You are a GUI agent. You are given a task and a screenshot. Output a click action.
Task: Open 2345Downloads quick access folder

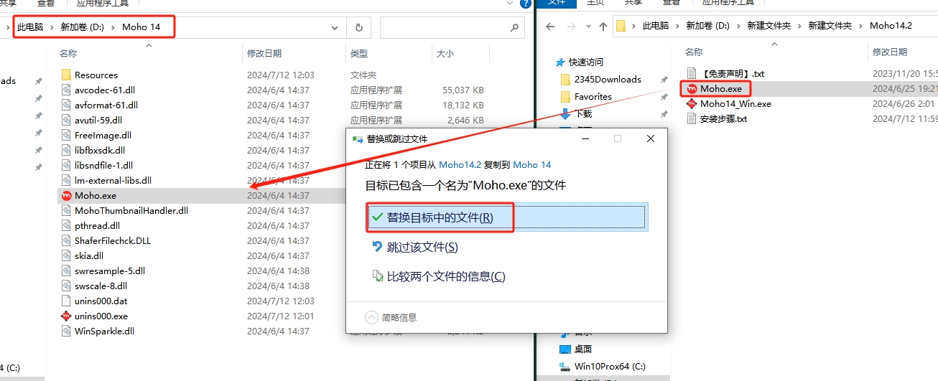click(608, 79)
